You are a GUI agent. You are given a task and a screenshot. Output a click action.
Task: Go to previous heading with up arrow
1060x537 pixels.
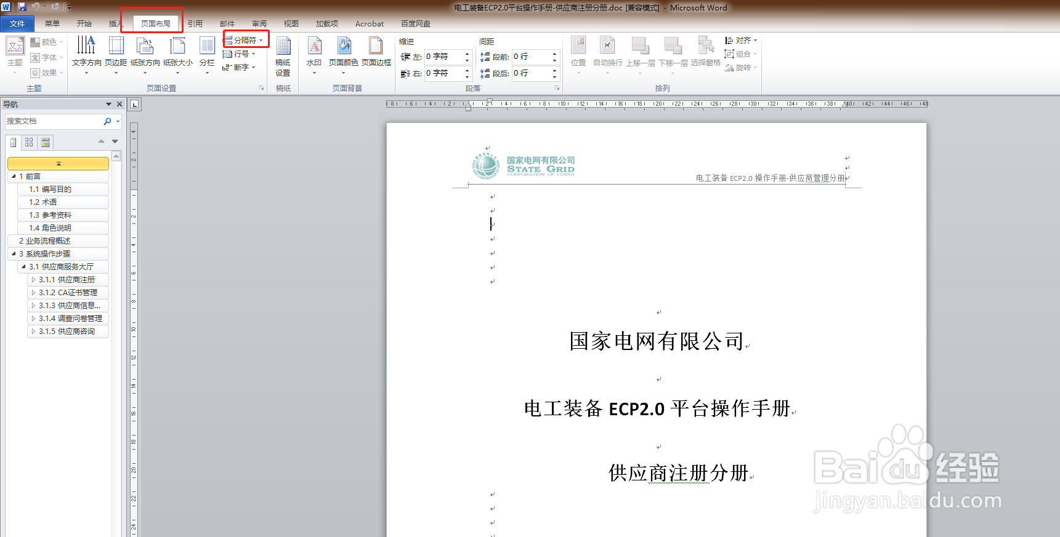pyautogui.click(x=102, y=141)
